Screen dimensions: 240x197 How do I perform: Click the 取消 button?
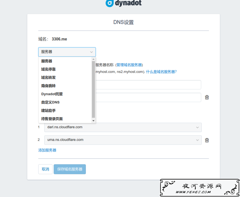pyautogui.click(x=45, y=169)
